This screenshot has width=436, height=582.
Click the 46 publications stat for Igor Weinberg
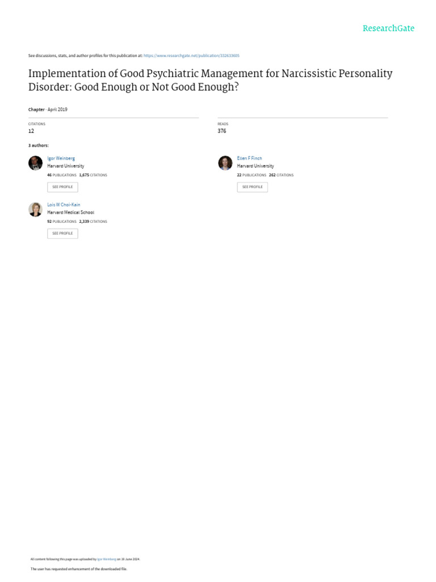[x=62, y=175]
